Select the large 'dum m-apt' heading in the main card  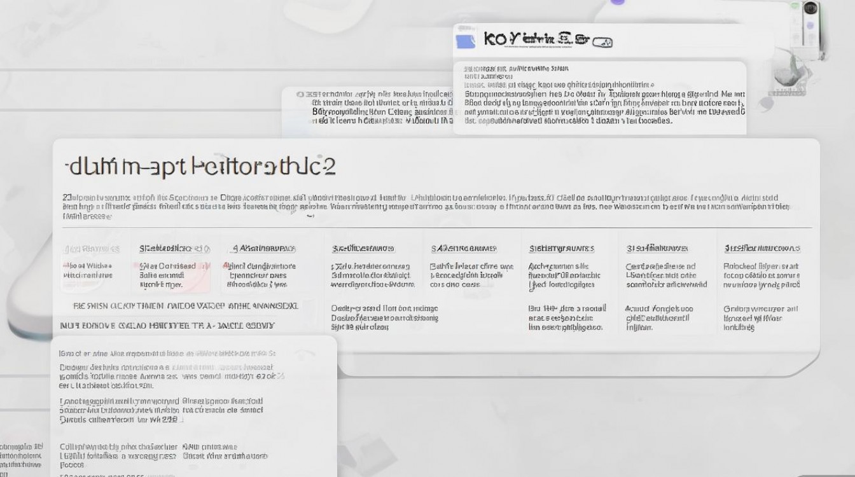point(201,167)
